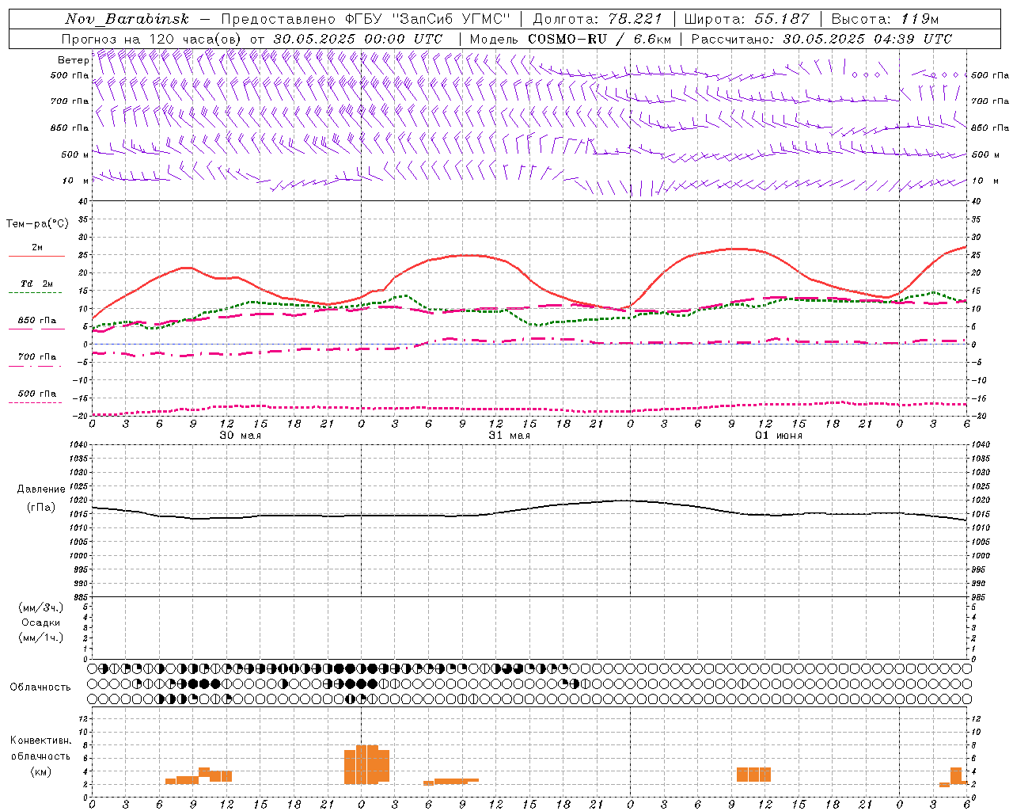Click the 'Осадки' precipitation label
The height and width of the screenshot is (811, 1013).
click(41, 623)
